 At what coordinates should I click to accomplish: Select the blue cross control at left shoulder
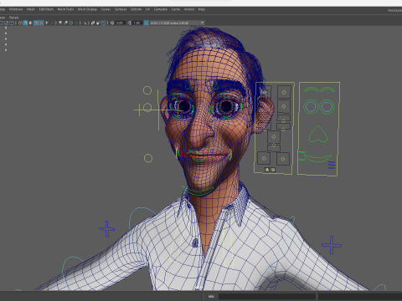[107, 229]
